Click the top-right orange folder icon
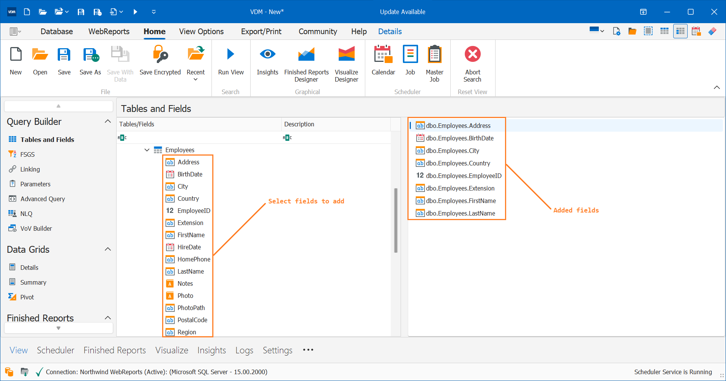 632,31
